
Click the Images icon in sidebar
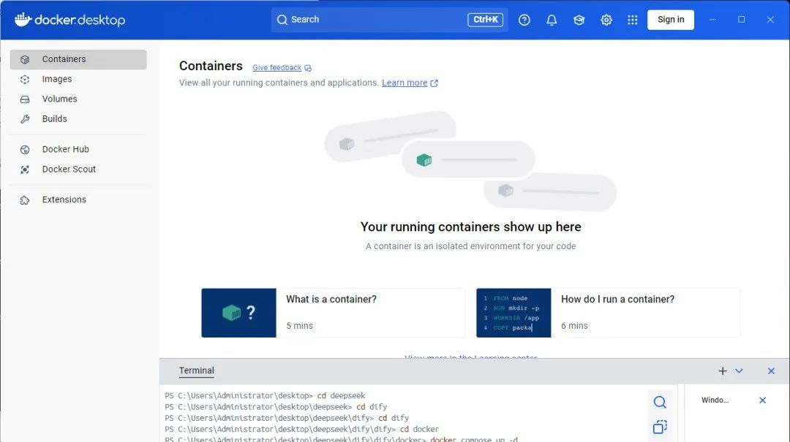25,79
